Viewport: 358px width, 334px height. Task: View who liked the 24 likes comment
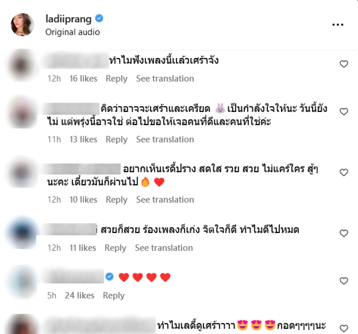click(x=80, y=296)
